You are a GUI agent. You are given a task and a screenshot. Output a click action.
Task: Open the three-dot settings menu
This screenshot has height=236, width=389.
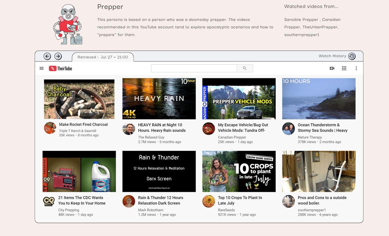356,68
